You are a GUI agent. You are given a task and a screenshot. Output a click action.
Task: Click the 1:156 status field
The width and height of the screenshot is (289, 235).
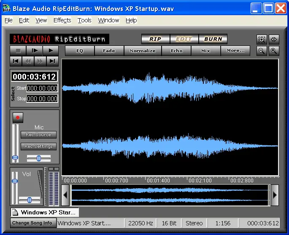click(x=223, y=223)
